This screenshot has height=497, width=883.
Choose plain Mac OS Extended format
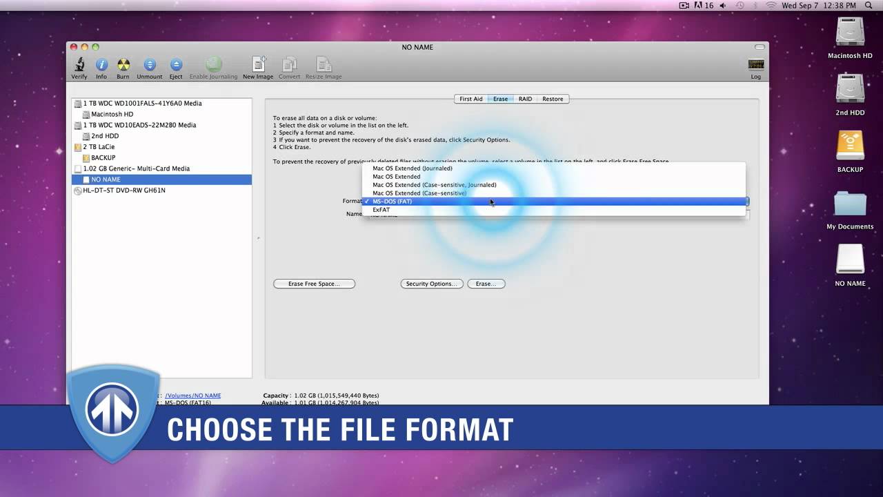click(554, 177)
